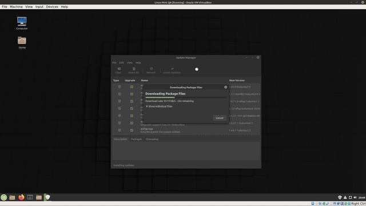The width and height of the screenshot is (366, 206).
Task: Cancel the package download
Action: point(220,118)
